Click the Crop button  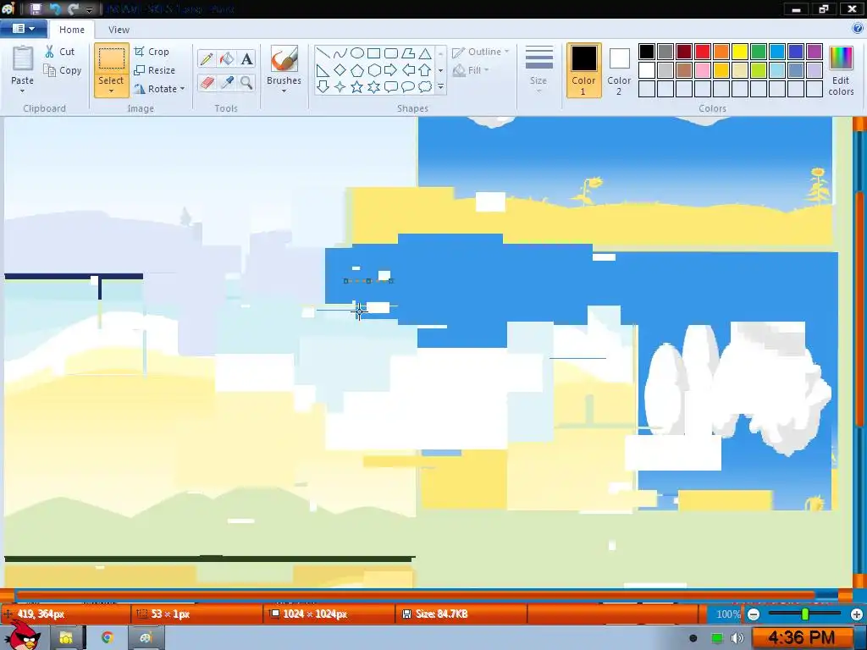(152, 52)
